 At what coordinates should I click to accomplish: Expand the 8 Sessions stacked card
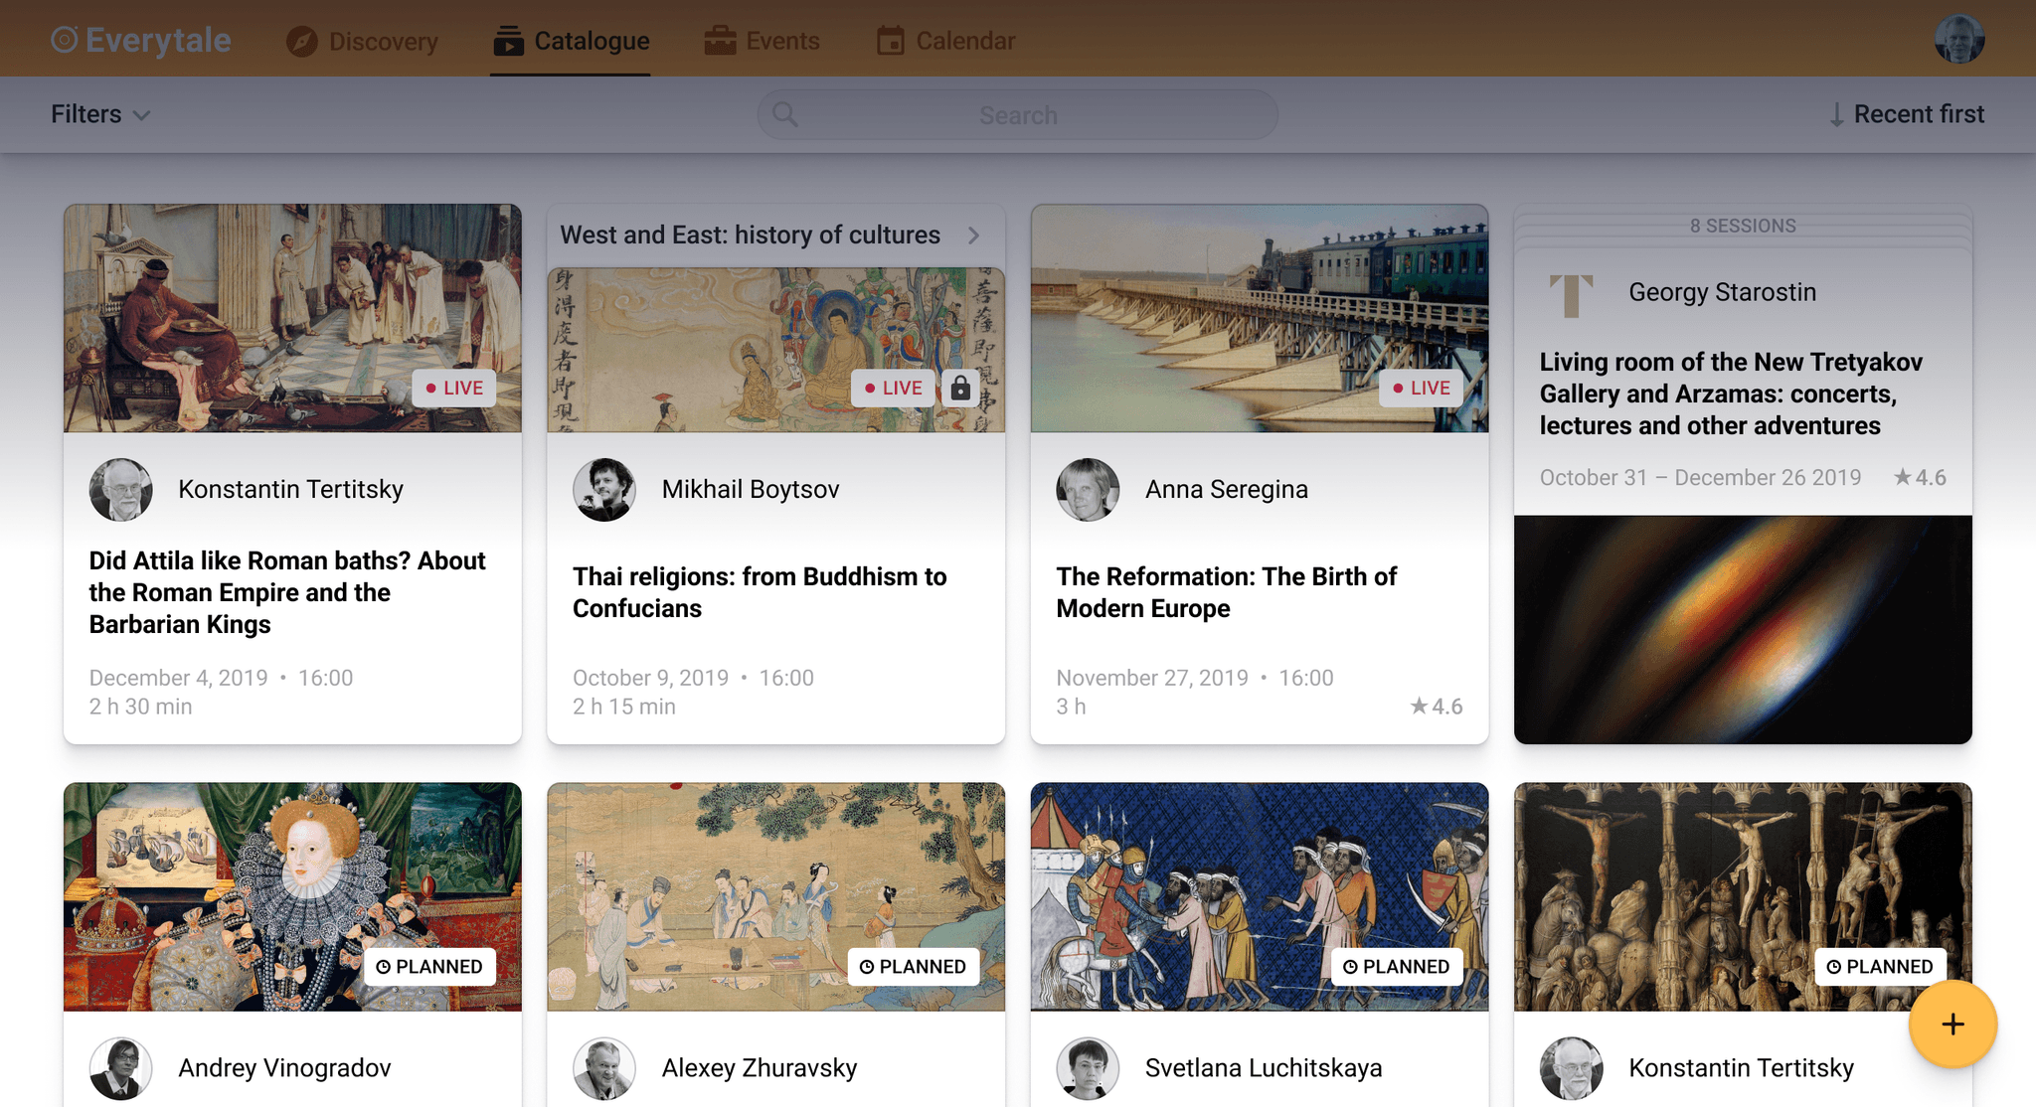pos(1742,226)
